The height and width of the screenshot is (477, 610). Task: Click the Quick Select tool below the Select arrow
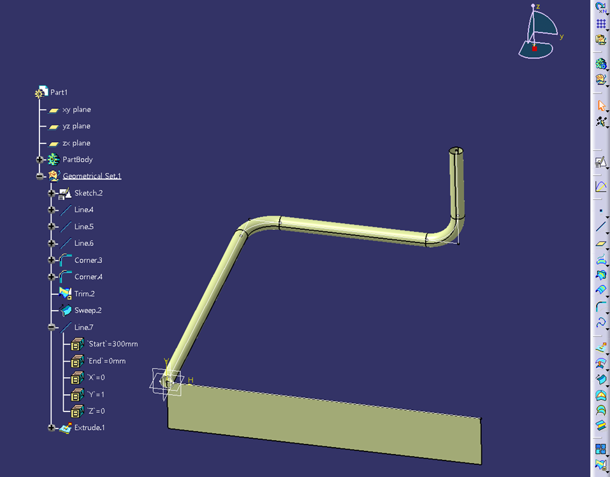point(600,121)
